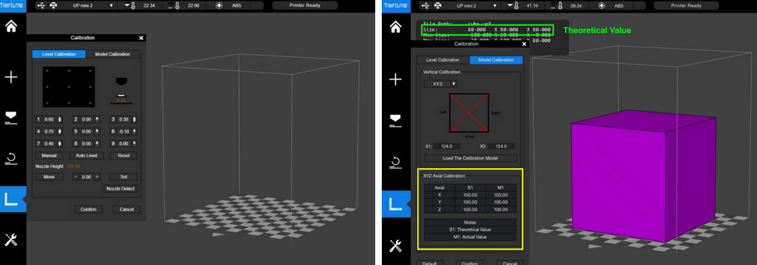
Task: Switch to the Model Calibration tab
Action: pyautogui.click(x=112, y=54)
